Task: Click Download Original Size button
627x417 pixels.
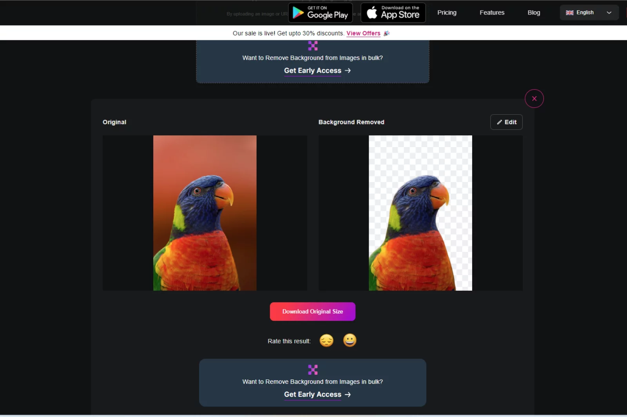Action: (x=312, y=311)
